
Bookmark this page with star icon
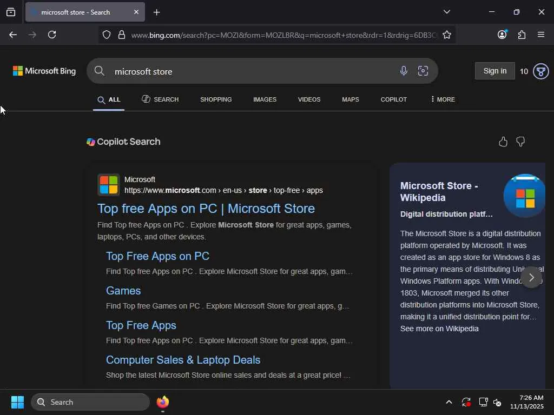tap(446, 35)
